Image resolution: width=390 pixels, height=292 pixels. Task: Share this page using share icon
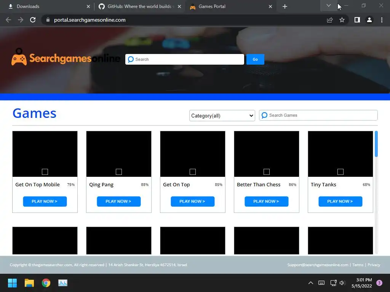pos(330,20)
